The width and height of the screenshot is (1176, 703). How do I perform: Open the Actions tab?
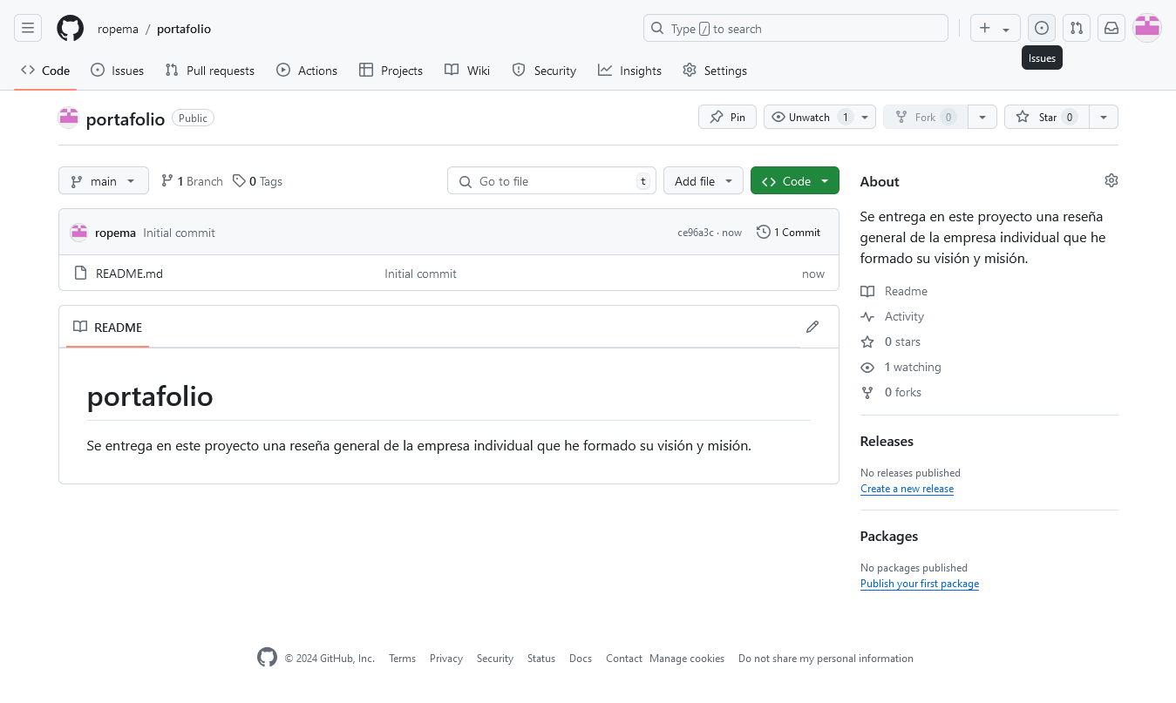coord(307,71)
